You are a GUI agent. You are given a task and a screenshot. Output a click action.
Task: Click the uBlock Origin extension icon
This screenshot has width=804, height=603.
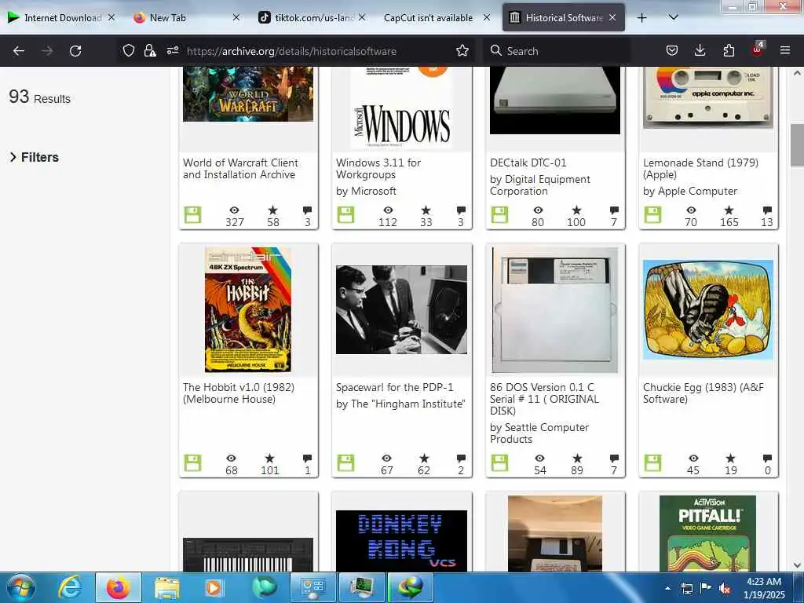tap(758, 49)
